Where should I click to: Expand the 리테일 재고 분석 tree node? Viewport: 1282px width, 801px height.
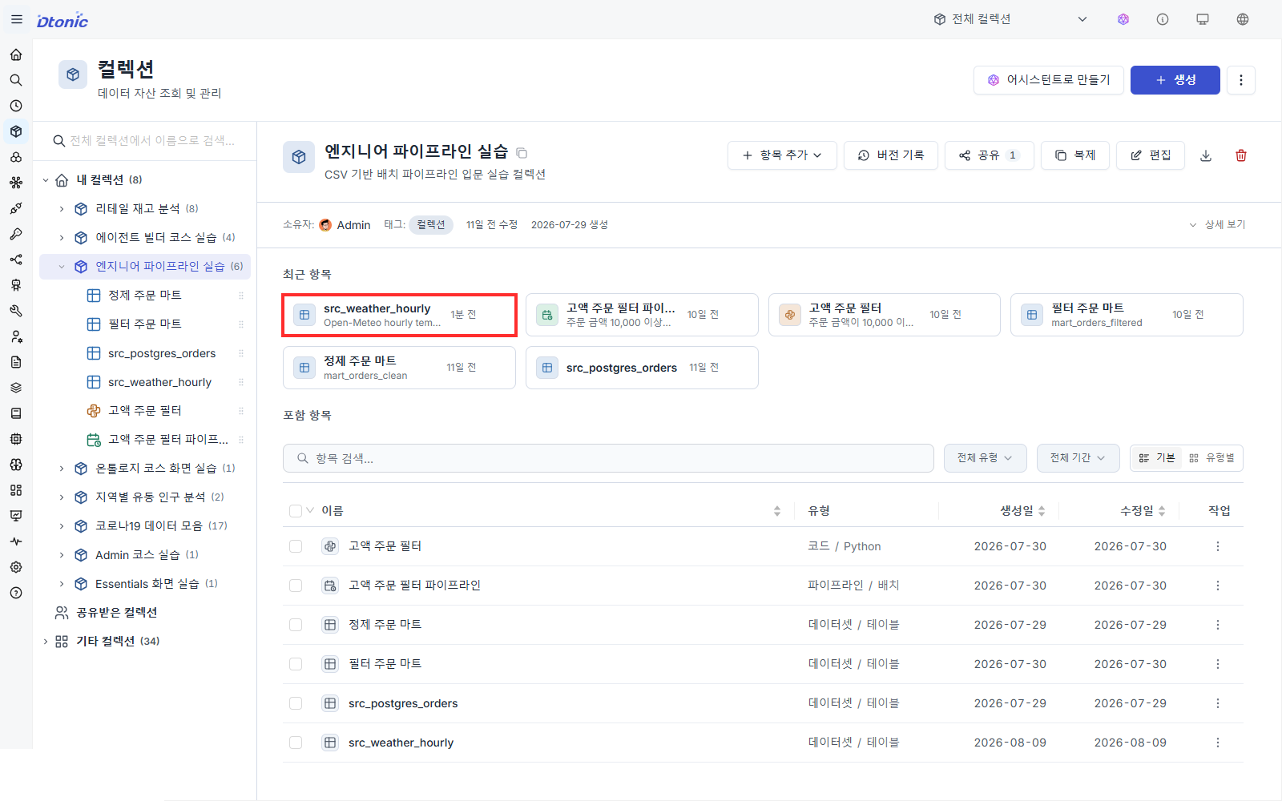[62, 209]
